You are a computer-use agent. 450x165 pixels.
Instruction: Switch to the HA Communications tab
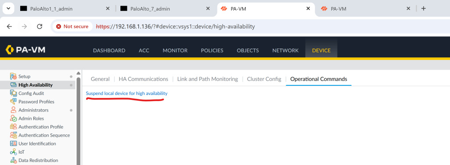[x=144, y=79]
